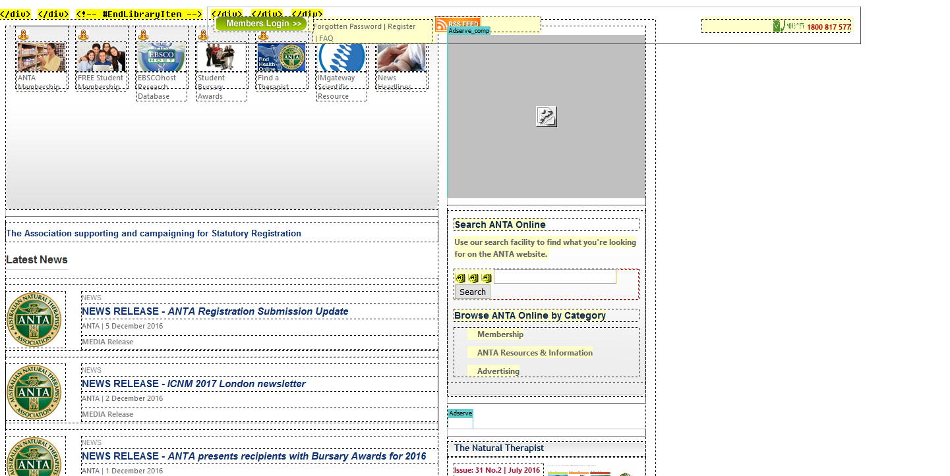Select the IMgateway blue logo thumbnail
Image resolution: width=950 pixels, height=476 pixels.
(341, 57)
